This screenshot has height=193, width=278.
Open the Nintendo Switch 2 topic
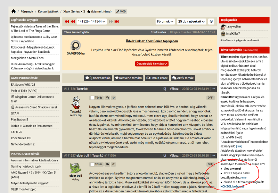click(x=23, y=144)
